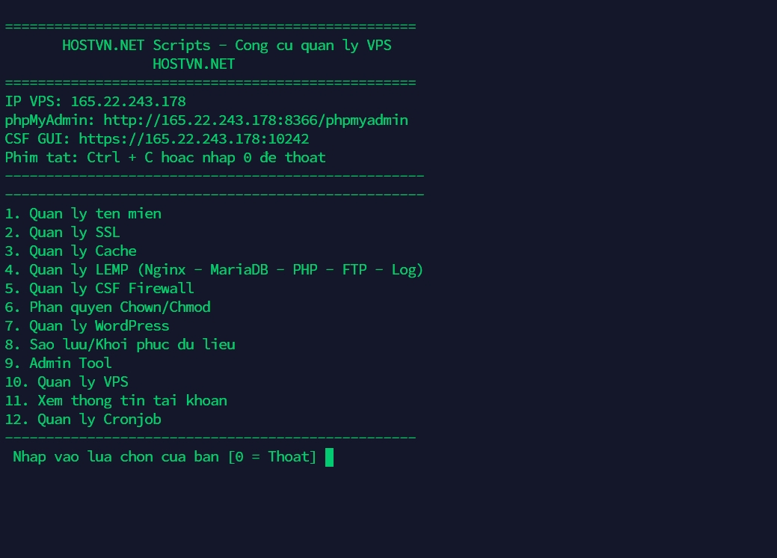Click Xem thong tin tai khoan entry
Image resolution: width=777 pixels, height=558 pixels.
pos(116,401)
